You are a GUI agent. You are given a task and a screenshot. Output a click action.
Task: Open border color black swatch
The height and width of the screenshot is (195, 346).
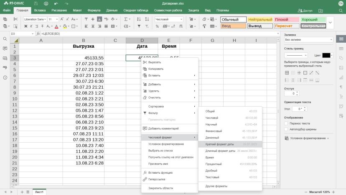[326, 55]
